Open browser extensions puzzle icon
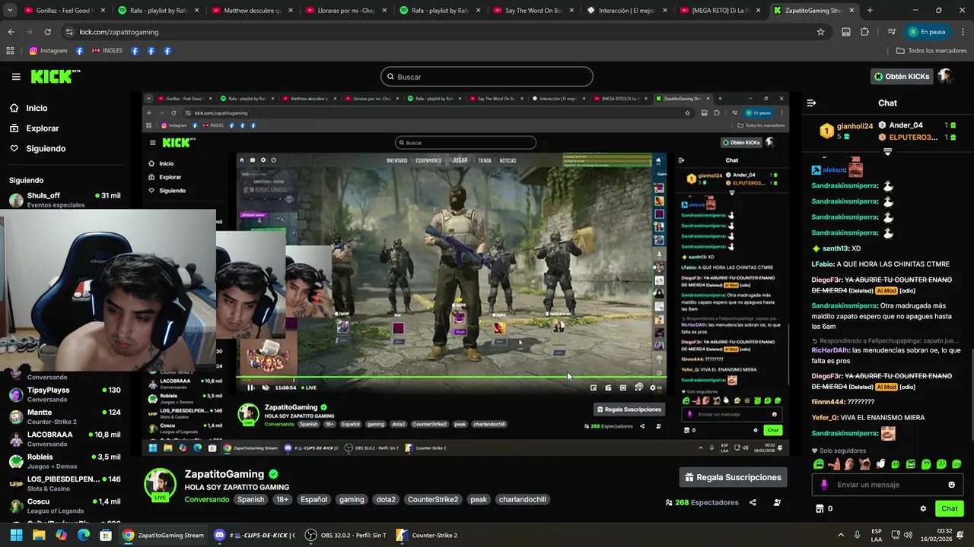 click(864, 32)
